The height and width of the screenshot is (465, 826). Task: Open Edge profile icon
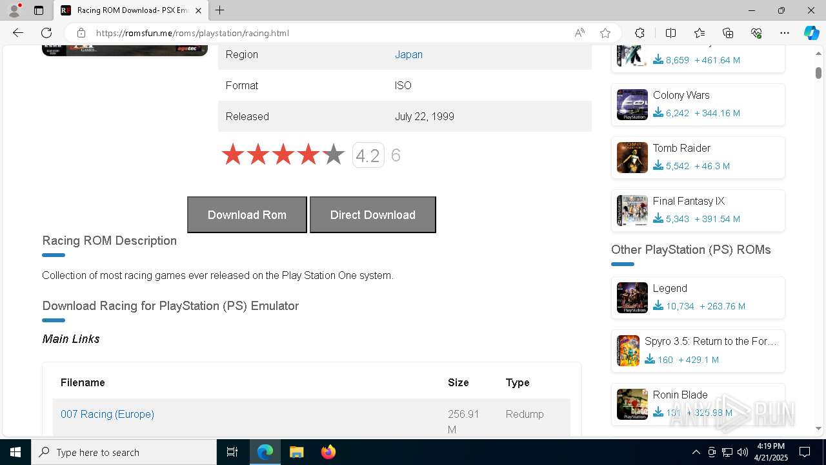(x=14, y=10)
